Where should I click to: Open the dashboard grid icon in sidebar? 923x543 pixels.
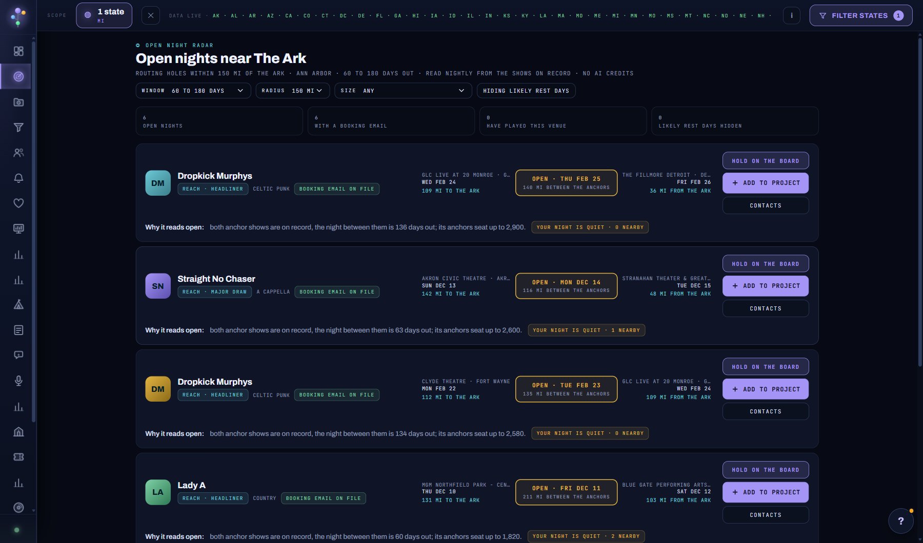point(18,51)
